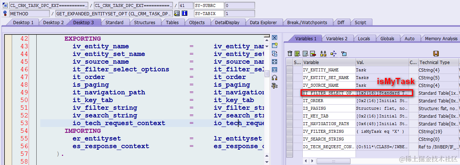Click the SY-TABIX variable field

pos(208,14)
